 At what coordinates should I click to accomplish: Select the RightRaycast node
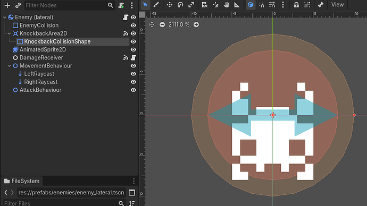pos(41,82)
